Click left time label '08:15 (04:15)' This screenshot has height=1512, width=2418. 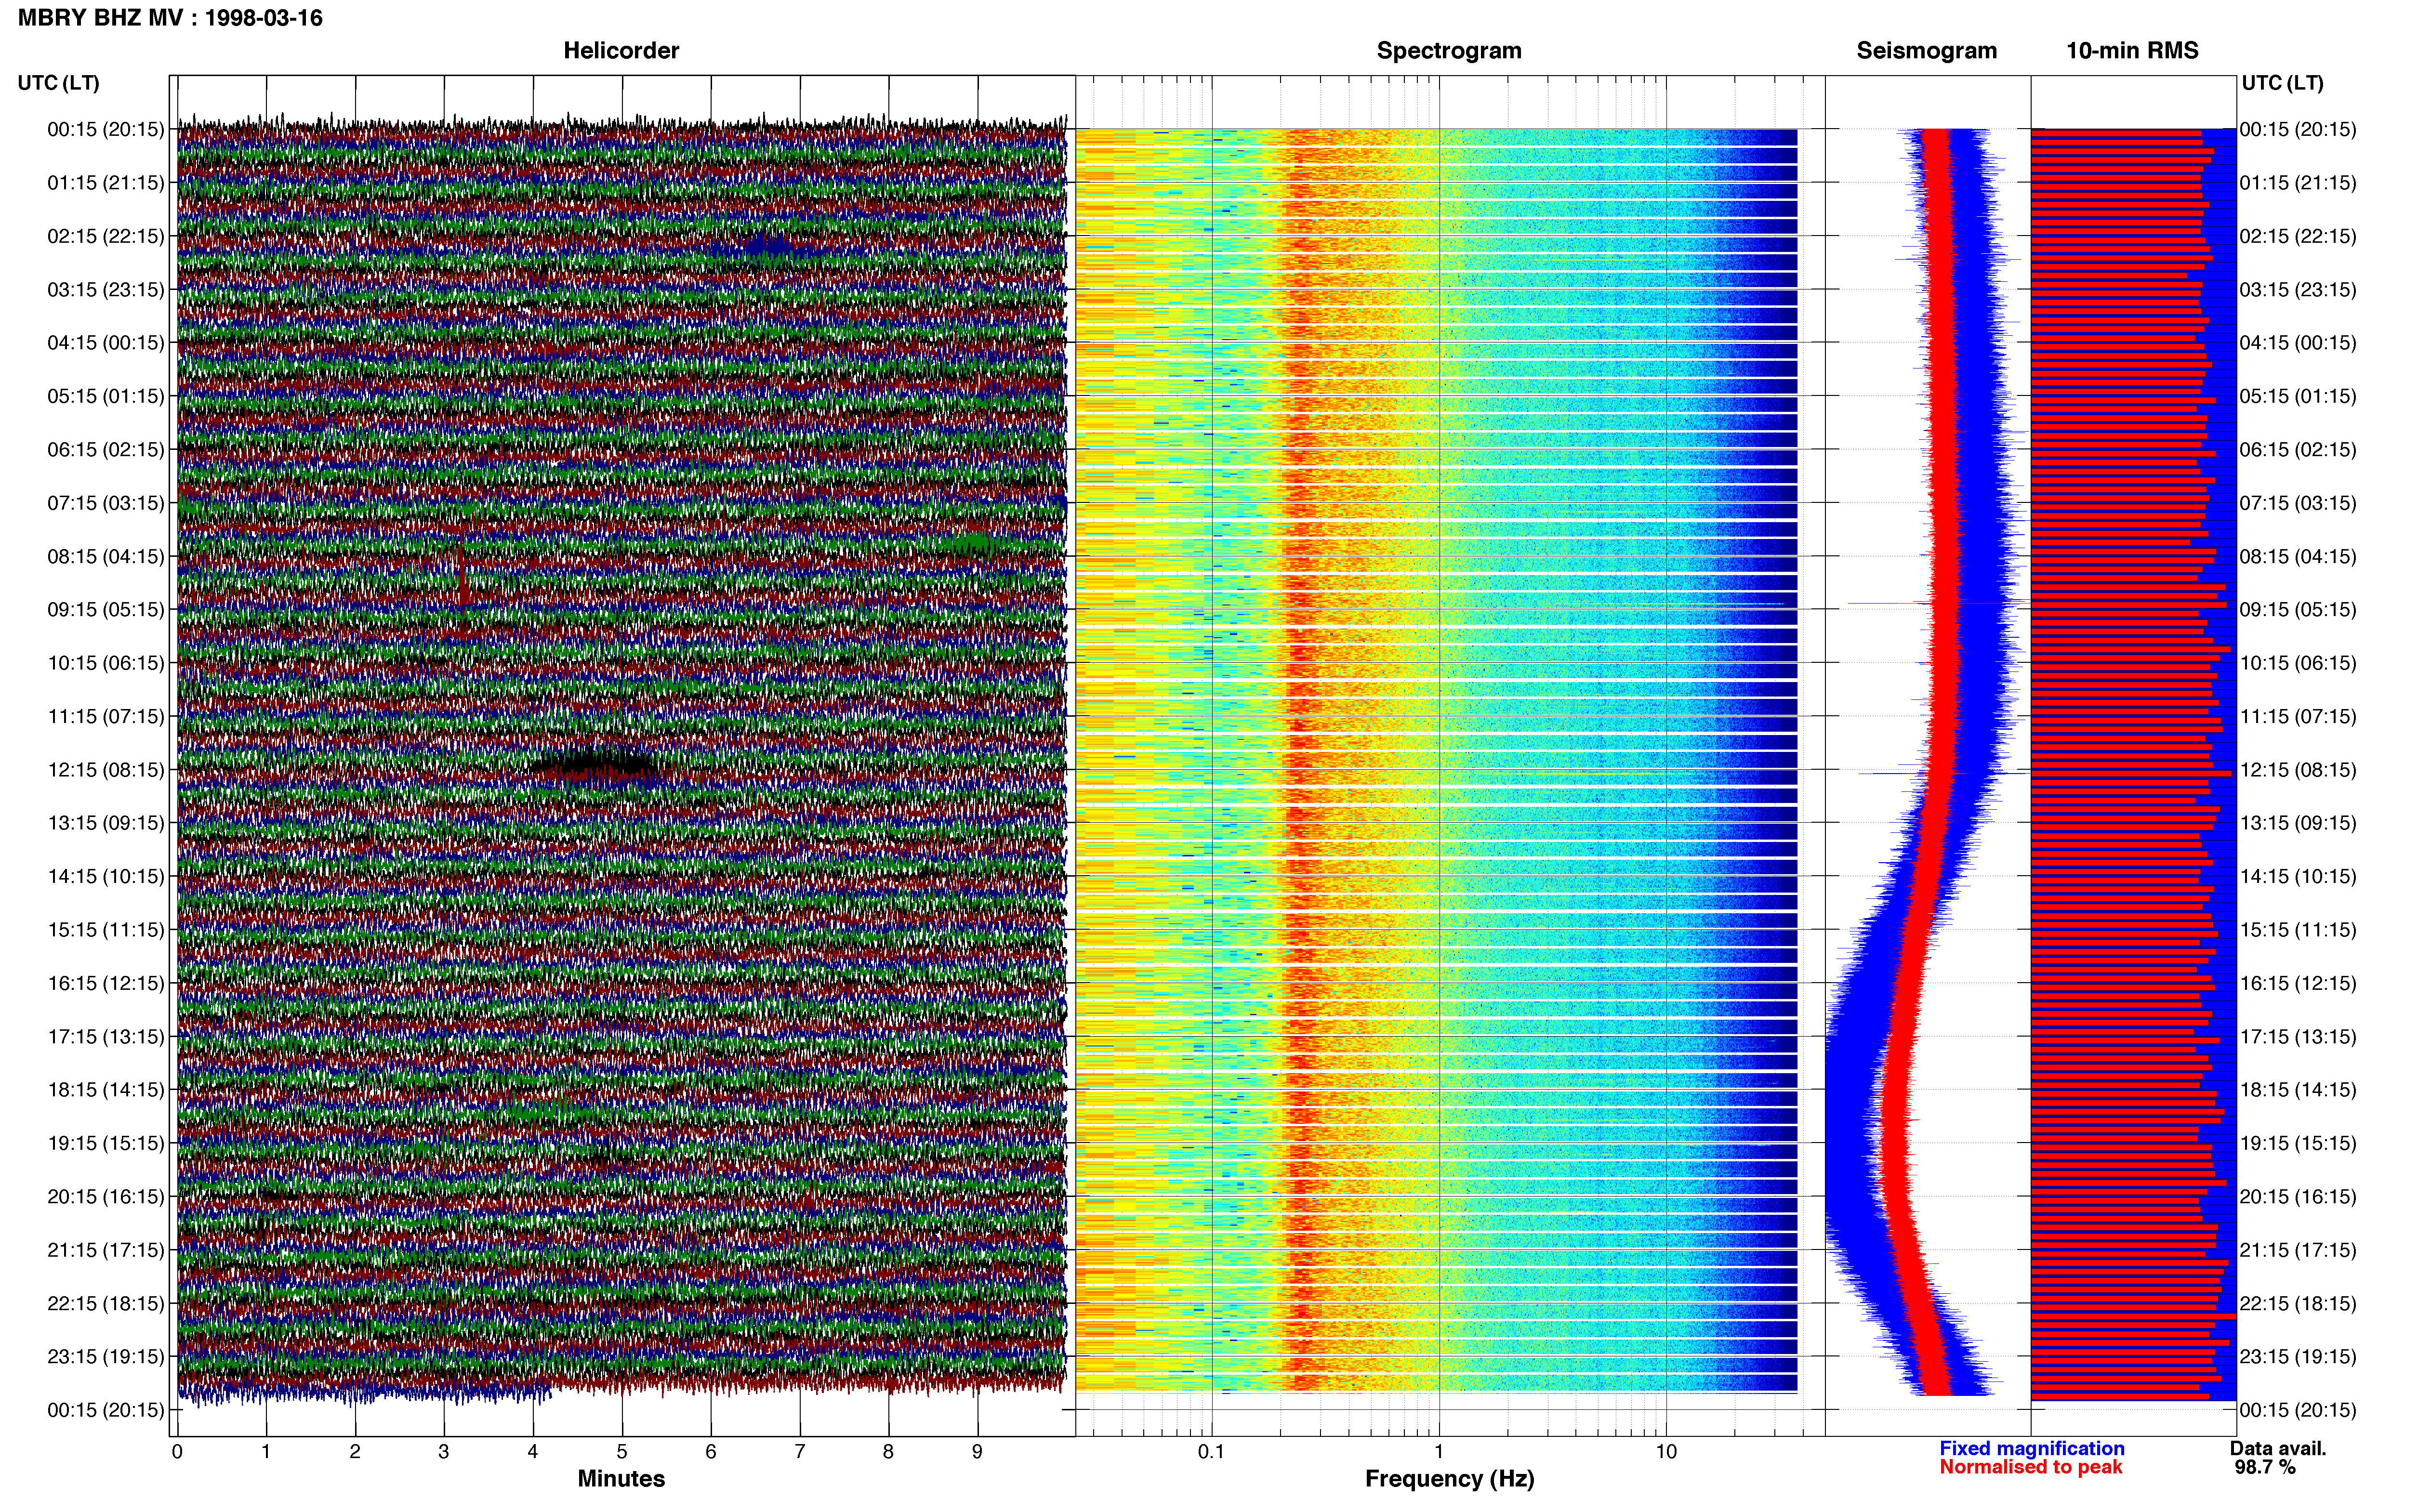tap(105, 556)
